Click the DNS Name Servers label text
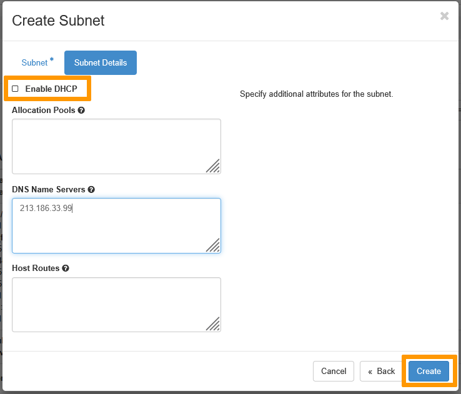The image size is (461, 394). (48, 190)
